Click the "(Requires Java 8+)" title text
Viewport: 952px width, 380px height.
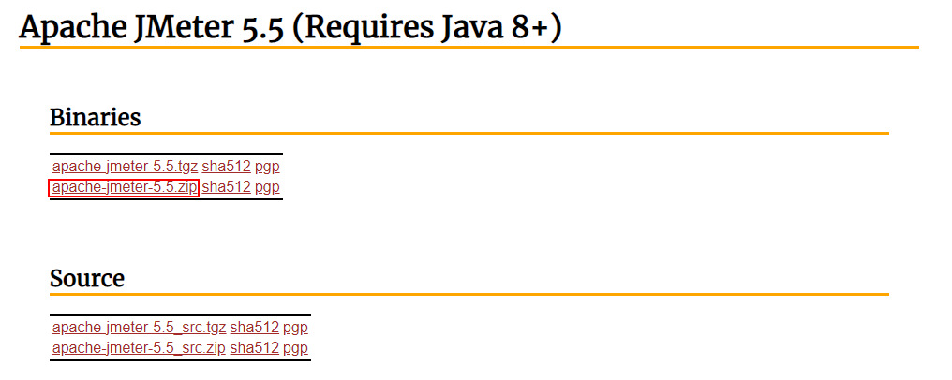click(427, 28)
